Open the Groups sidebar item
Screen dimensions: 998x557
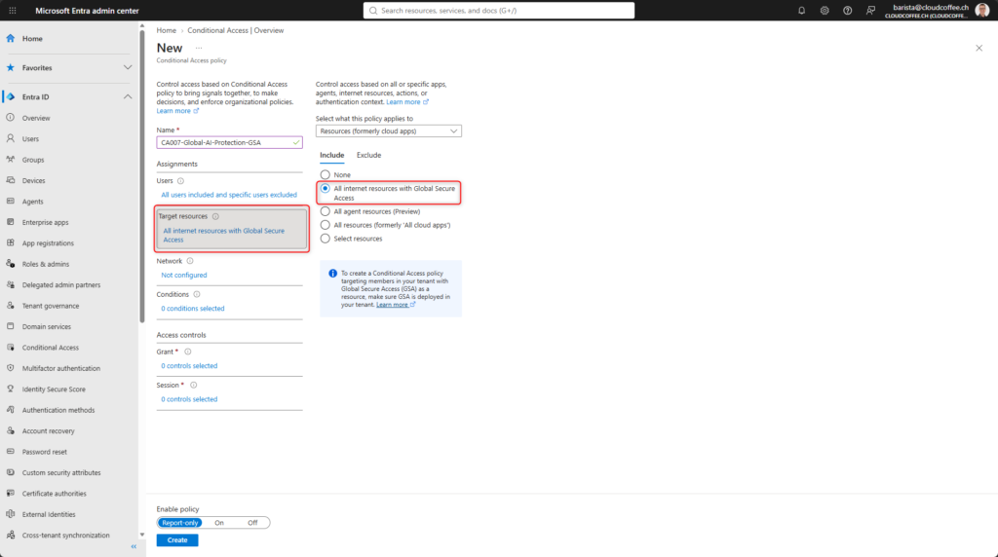pos(33,160)
